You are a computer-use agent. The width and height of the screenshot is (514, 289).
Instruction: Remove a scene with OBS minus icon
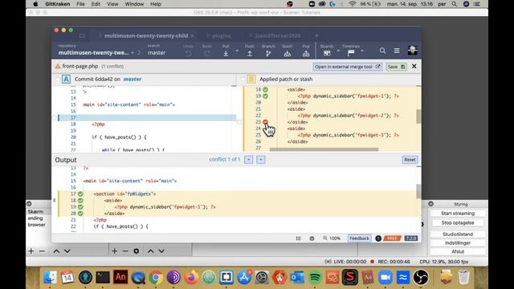[x=42, y=251]
